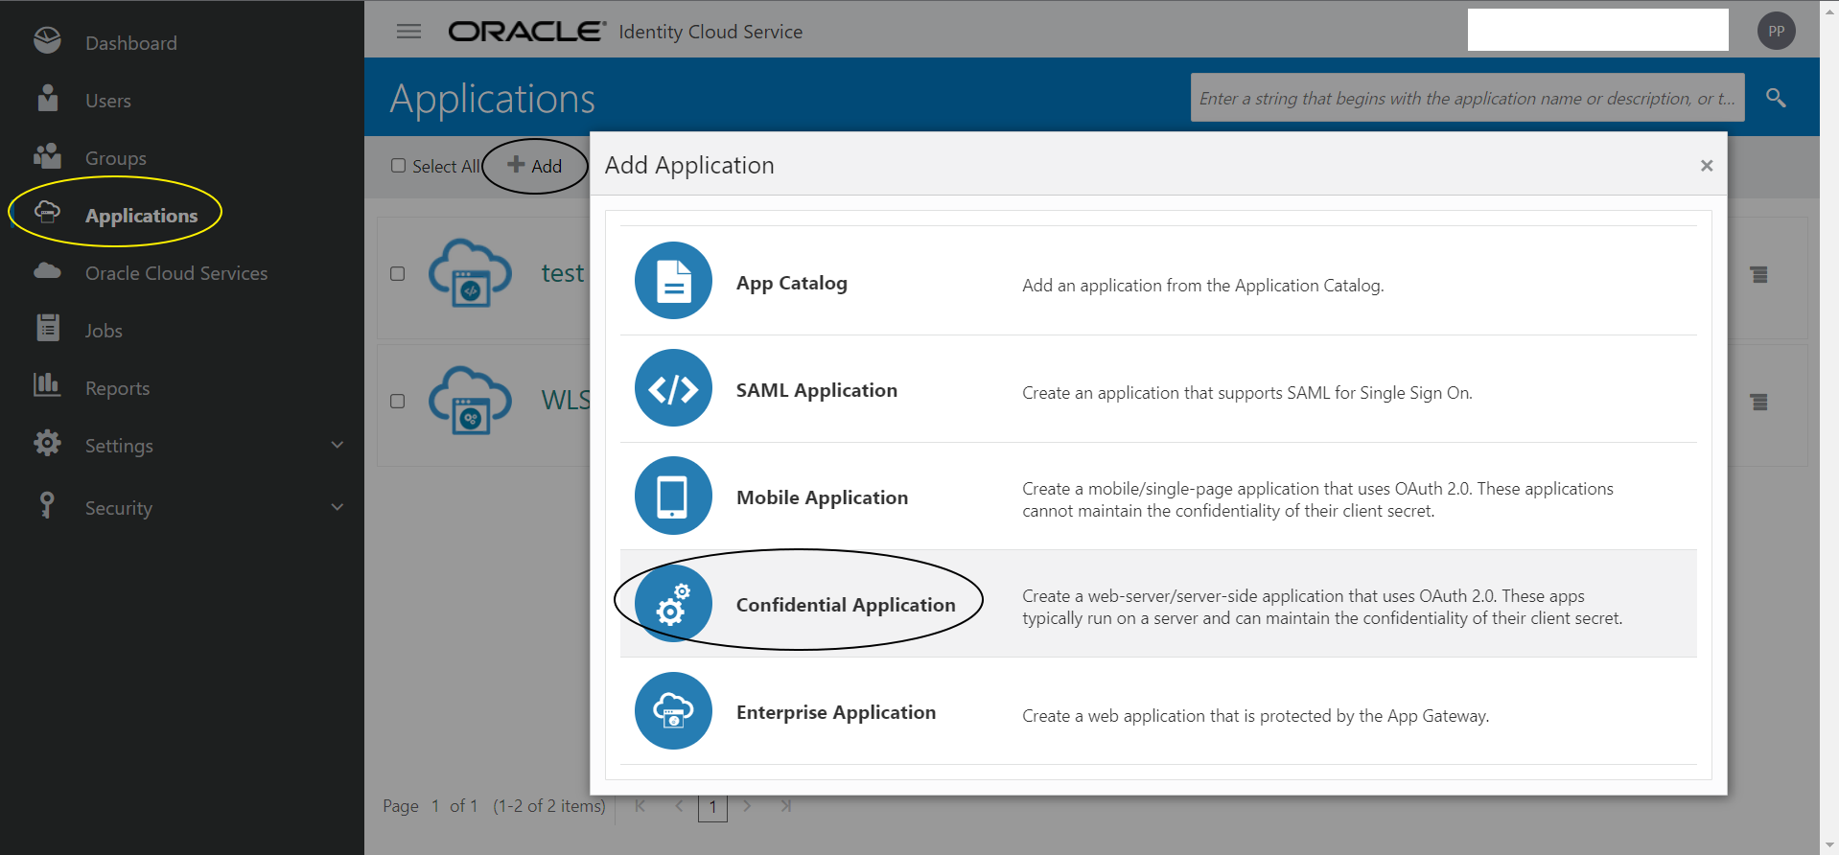Click the Add application button

pos(535,166)
